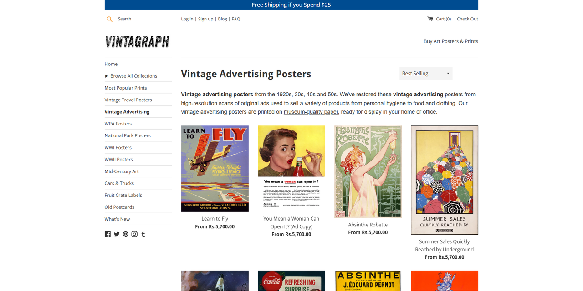Image resolution: width=583 pixels, height=291 pixels.
Task: Open the Learn to Fly poster thumbnail
Action: coord(215,169)
